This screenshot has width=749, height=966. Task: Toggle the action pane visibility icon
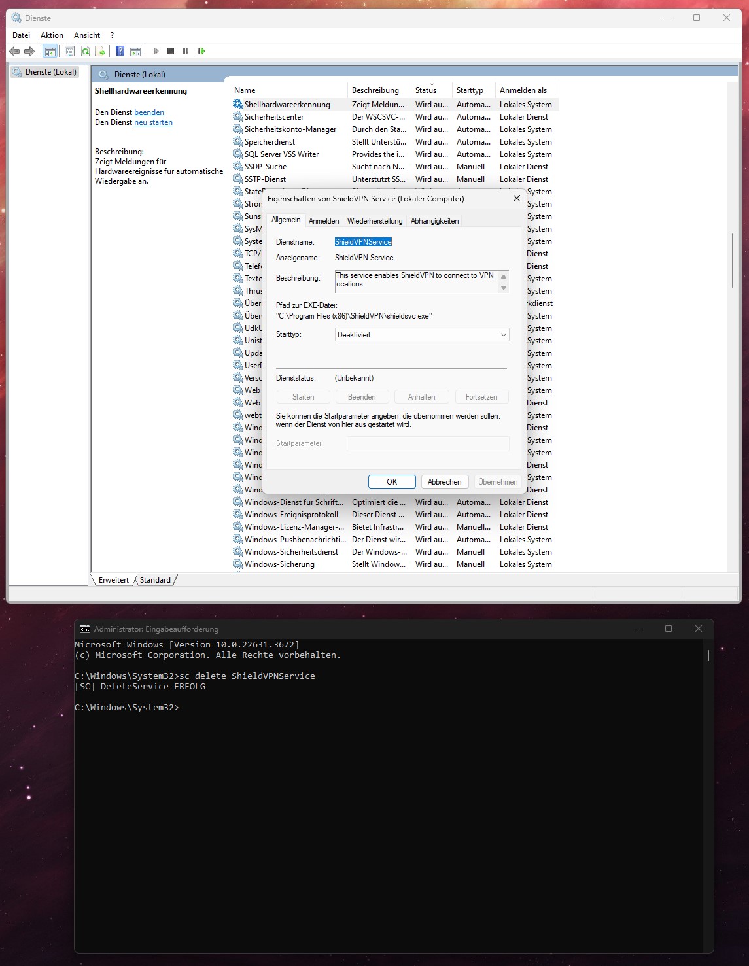coord(136,51)
